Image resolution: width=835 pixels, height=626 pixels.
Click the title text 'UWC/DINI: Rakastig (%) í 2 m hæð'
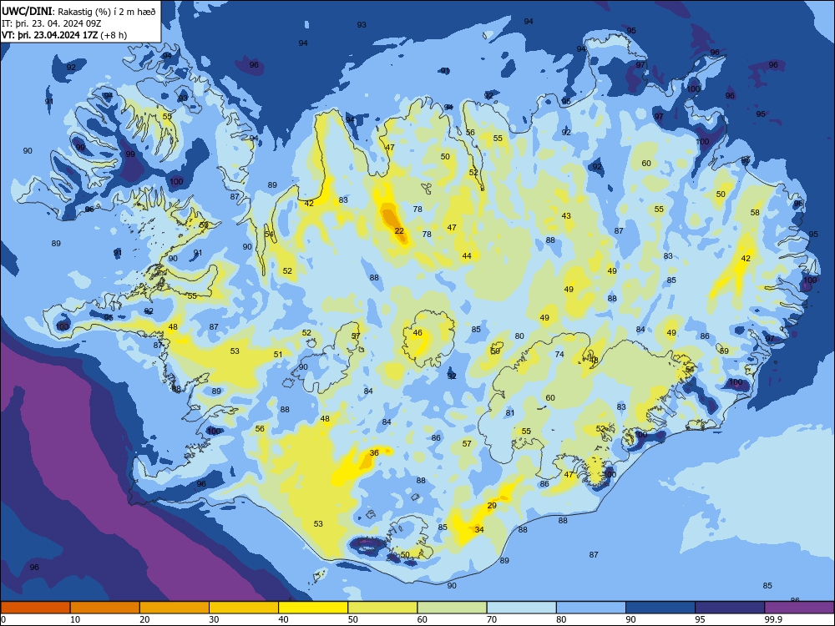(78, 11)
